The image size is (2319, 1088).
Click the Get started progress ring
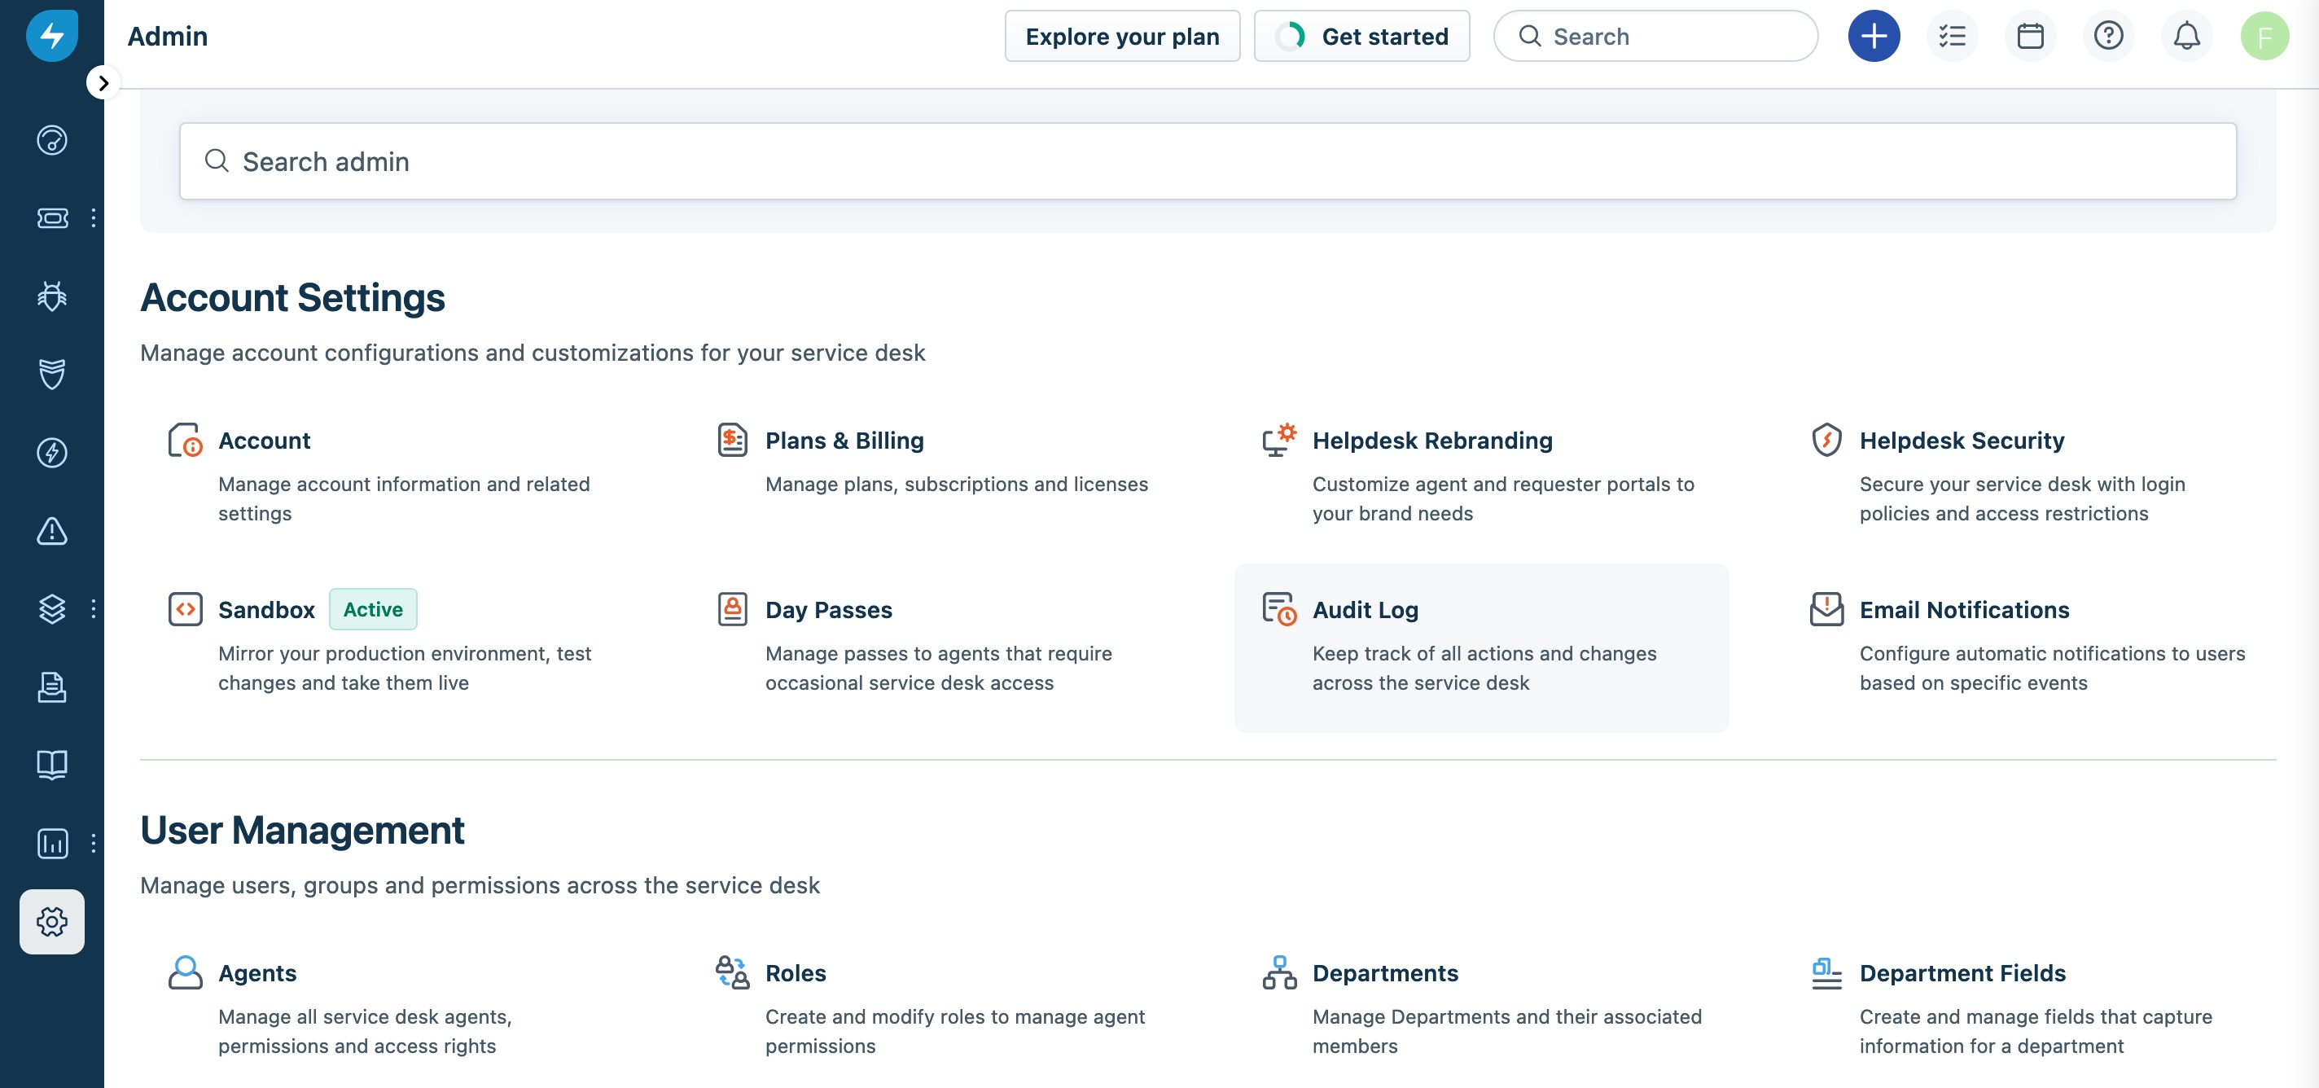[x=1290, y=36]
